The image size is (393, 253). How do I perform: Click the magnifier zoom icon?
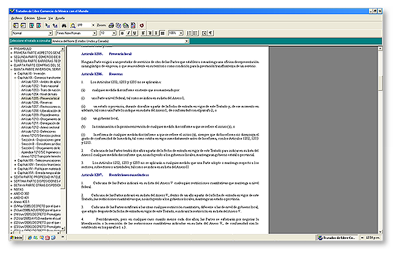click(72, 26)
